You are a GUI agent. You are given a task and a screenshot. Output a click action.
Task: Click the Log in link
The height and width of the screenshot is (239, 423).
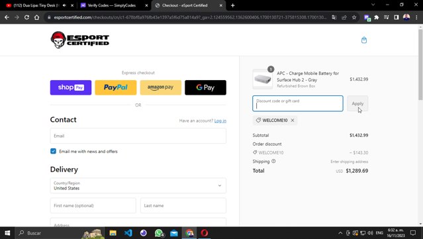coord(220,121)
